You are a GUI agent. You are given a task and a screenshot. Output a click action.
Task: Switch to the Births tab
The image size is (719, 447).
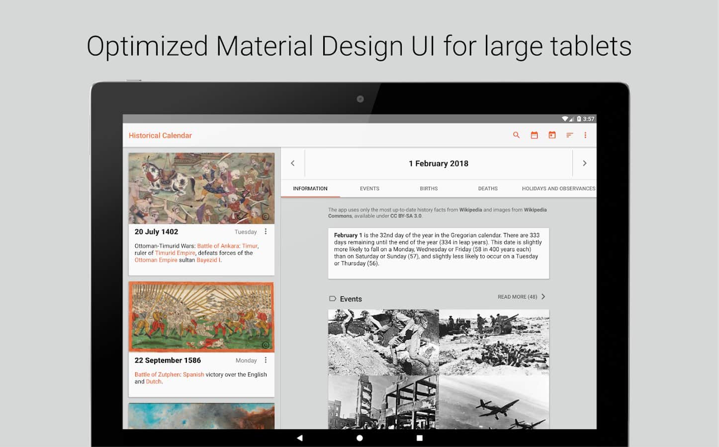(x=429, y=189)
